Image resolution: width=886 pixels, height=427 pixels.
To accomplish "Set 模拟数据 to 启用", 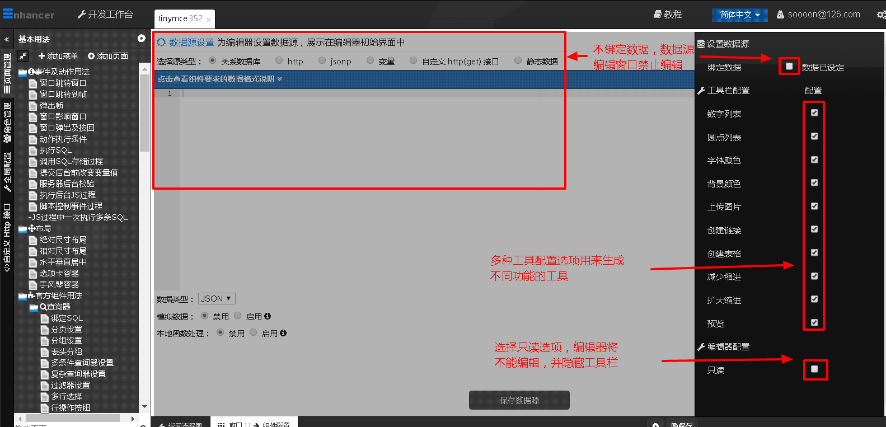I will 238,316.
